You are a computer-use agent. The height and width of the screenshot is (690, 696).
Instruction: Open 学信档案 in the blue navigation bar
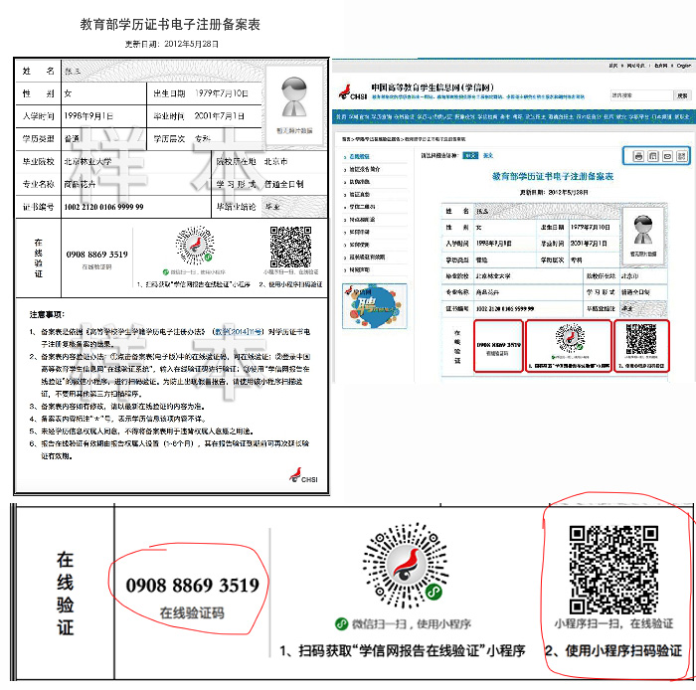[x=486, y=116]
